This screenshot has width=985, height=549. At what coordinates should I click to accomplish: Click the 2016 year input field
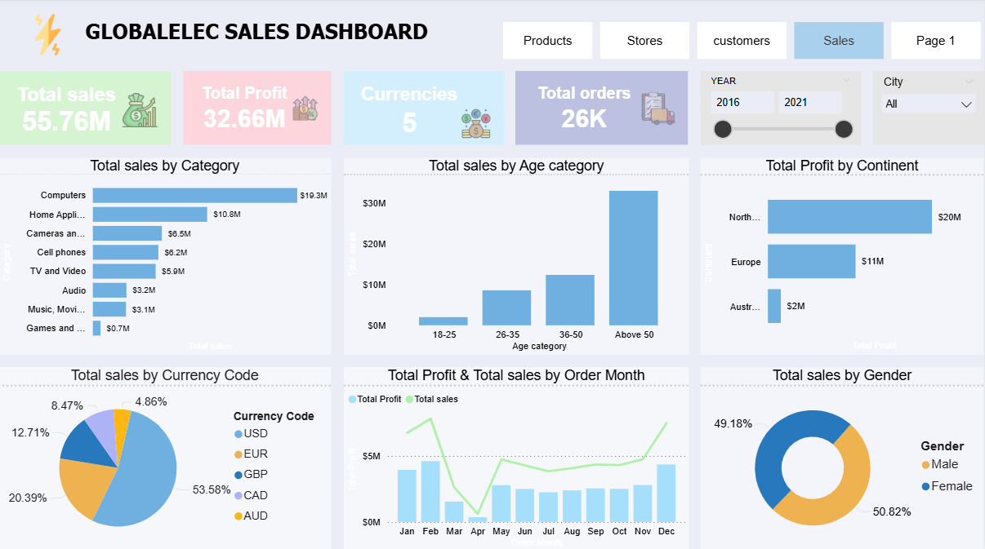[742, 103]
